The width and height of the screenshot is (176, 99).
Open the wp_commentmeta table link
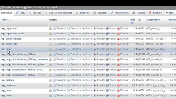(x=11, y=39)
